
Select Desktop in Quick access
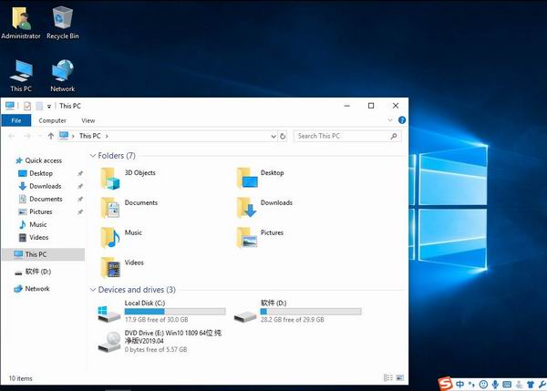[x=41, y=173]
